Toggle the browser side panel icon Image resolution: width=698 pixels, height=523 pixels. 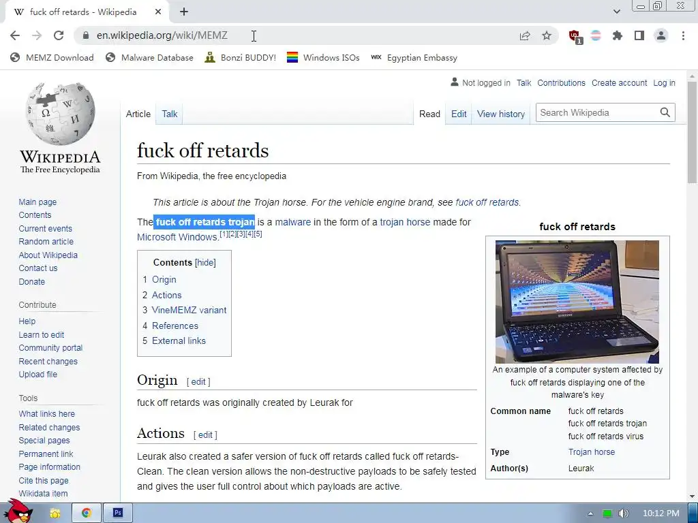(x=639, y=35)
